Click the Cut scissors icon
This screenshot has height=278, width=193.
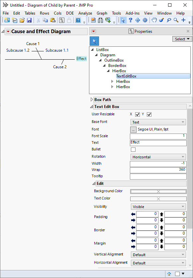click(38, 20)
